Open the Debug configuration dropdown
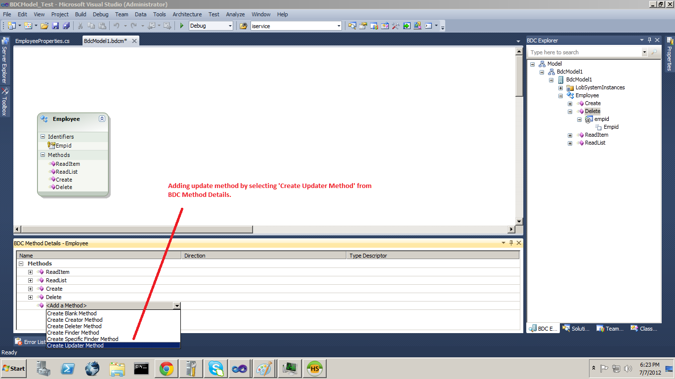This screenshot has width=675, height=379. [x=230, y=26]
